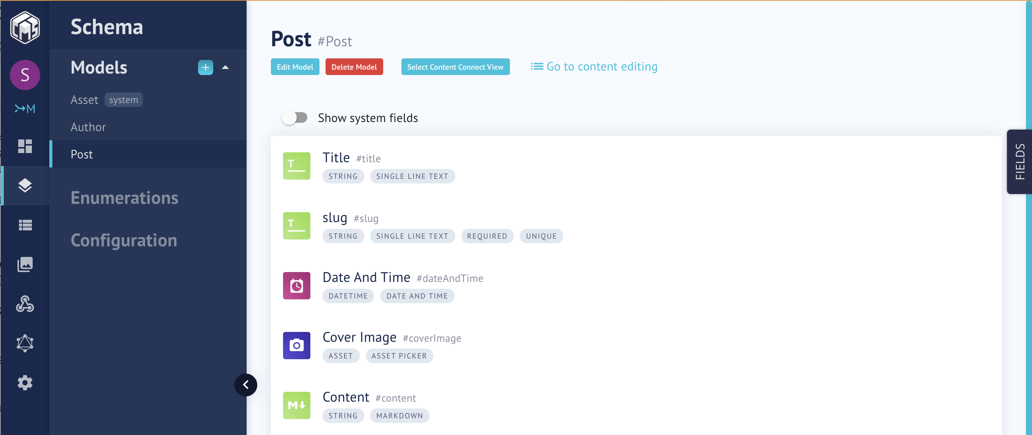
Task: Select the Author model
Action: pos(88,127)
